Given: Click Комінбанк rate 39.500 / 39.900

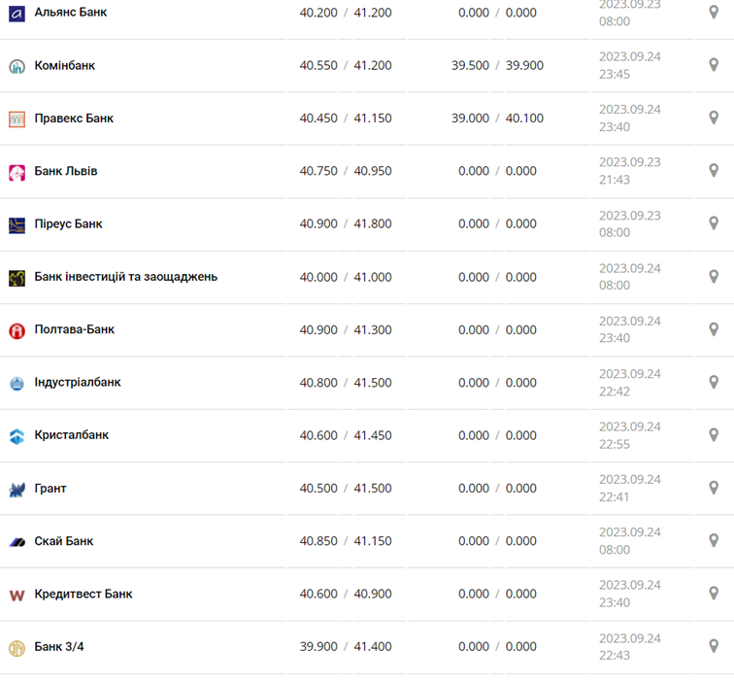Looking at the screenshot, I should [497, 66].
